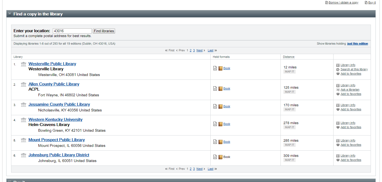Go to page 3 in top pagination
This screenshot has width=382, height=182.
194,50
